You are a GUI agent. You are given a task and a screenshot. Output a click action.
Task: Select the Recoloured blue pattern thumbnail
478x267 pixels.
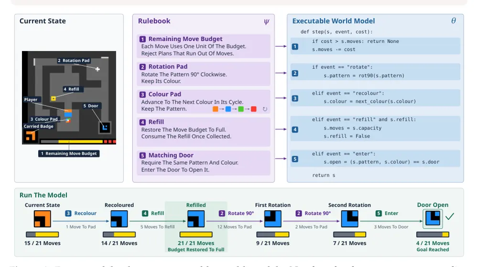pos(119,219)
